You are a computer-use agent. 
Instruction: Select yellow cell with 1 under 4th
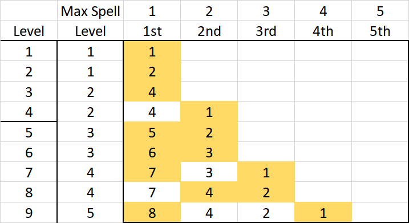323,213
